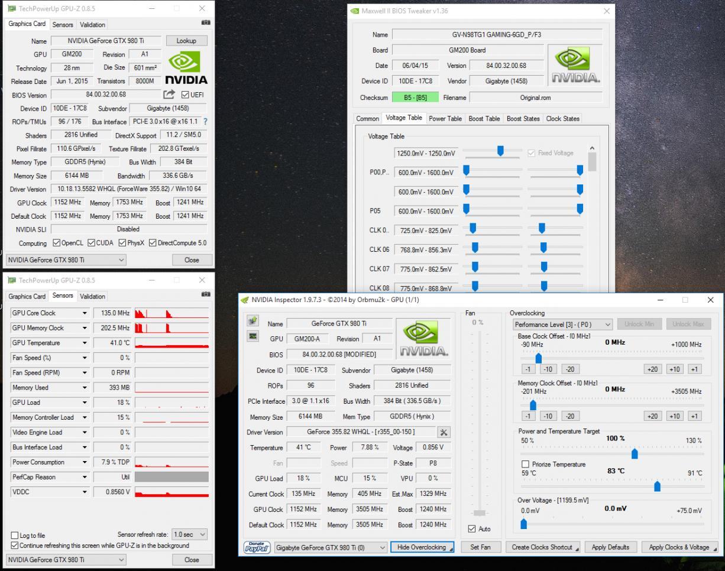This screenshot has height=571, width=725.
Task: Switch to Graphics Card tab in Sensors window
Action: pos(27,297)
